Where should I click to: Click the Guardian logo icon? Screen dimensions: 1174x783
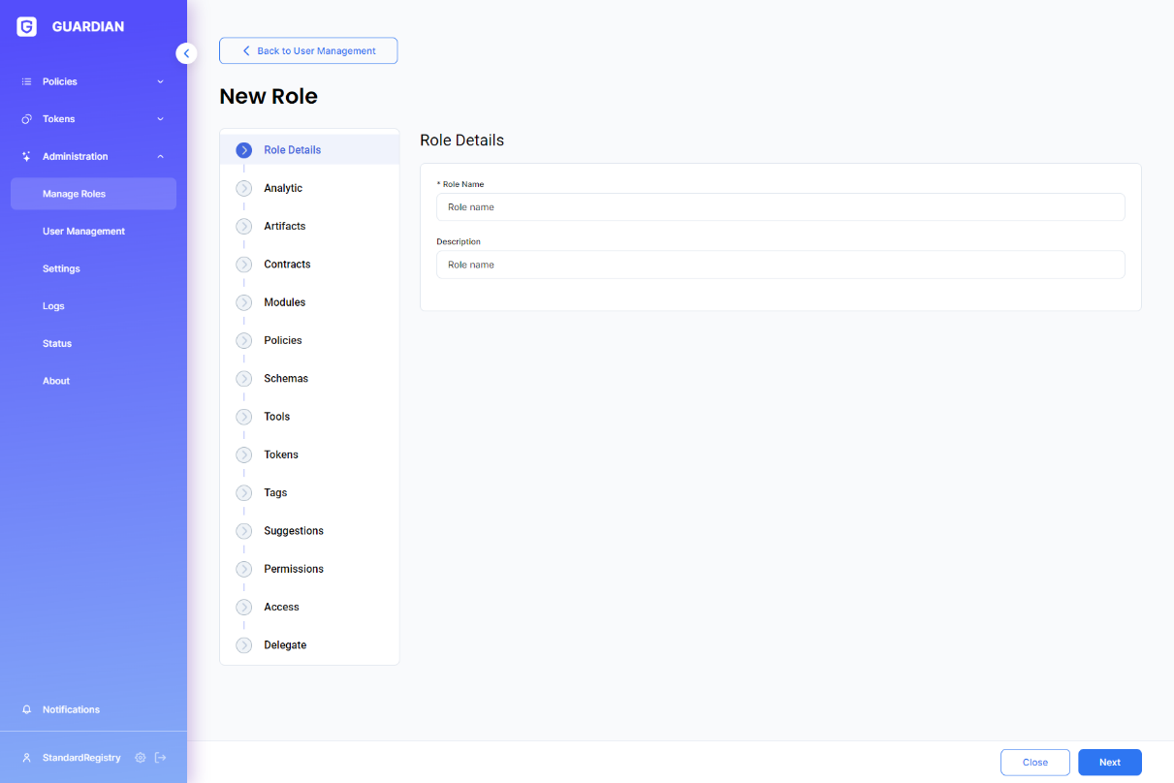[27, 27]
